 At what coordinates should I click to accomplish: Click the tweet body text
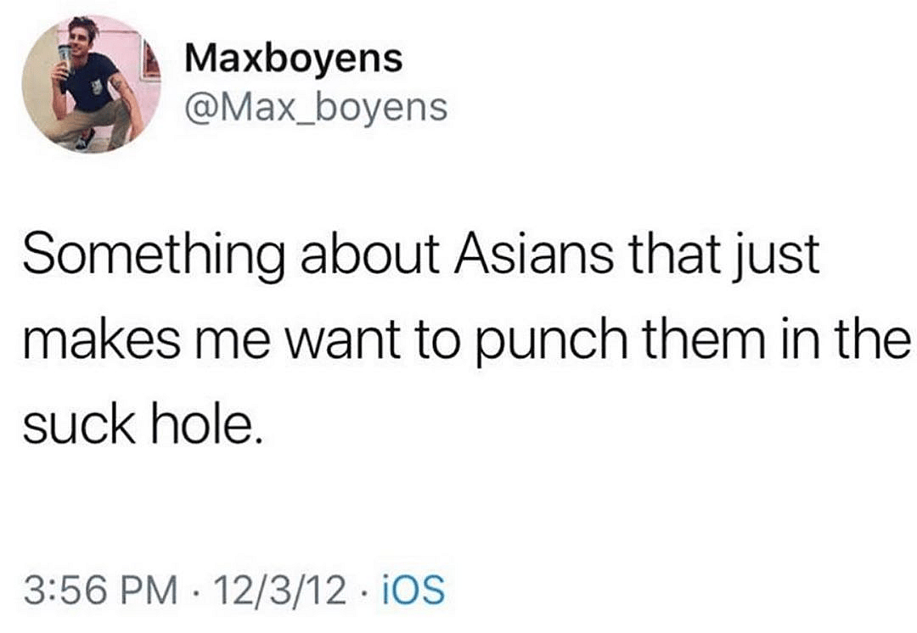[x=467, y=339]
